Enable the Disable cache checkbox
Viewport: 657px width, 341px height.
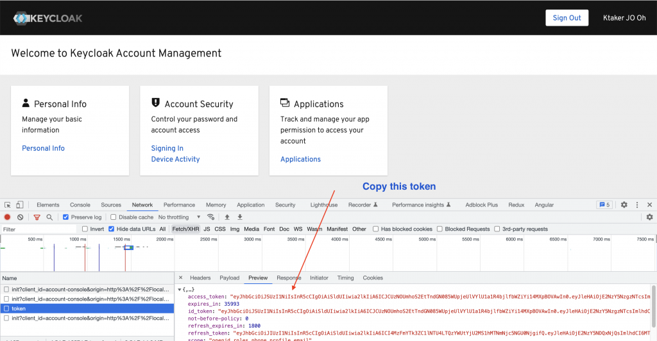coord(113,217)
